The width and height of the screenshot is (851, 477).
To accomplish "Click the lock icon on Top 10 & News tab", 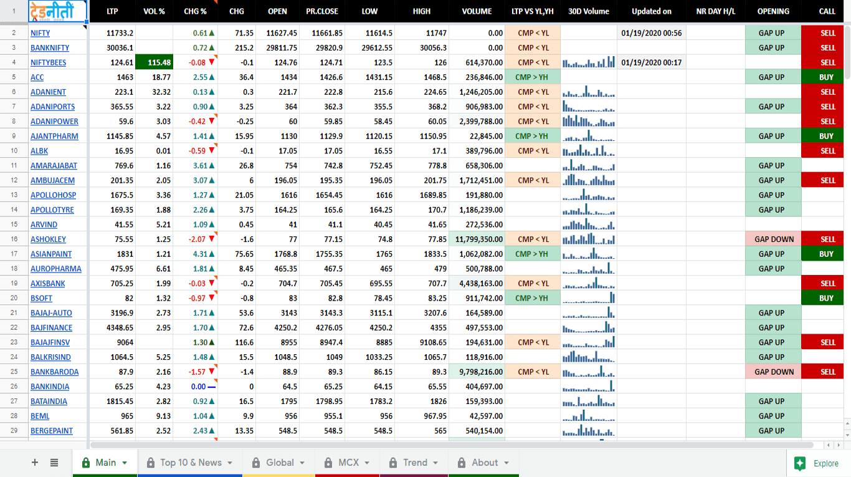I will (150, 463).
